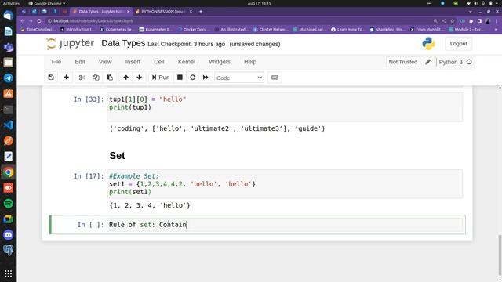The width and height of the screenshot is (502, 282).
Task: Open Discord from the dock
Action: click(9, 235)
